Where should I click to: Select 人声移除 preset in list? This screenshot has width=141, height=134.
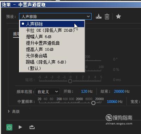[x=52, y=24]
